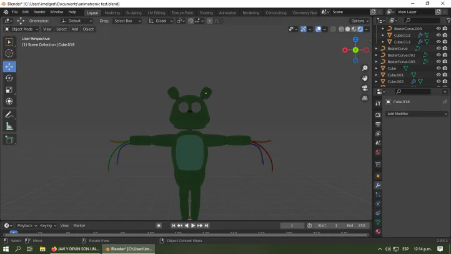Open the Object Data green triangle tab
Image resolution: width=451 pixels, height=254 pixels.
click(x=378, y=222)
